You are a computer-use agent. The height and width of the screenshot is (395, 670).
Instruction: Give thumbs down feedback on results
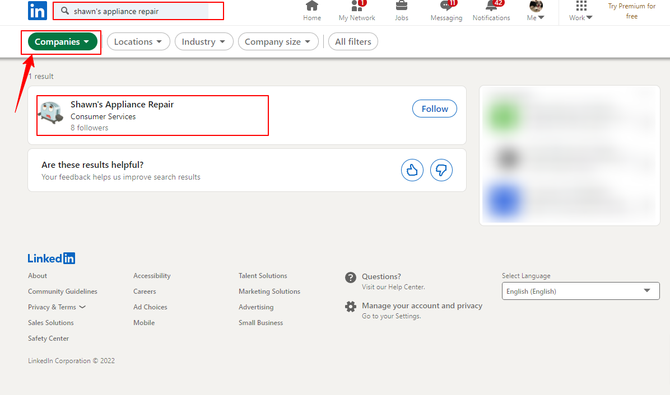tap(441, 170)
